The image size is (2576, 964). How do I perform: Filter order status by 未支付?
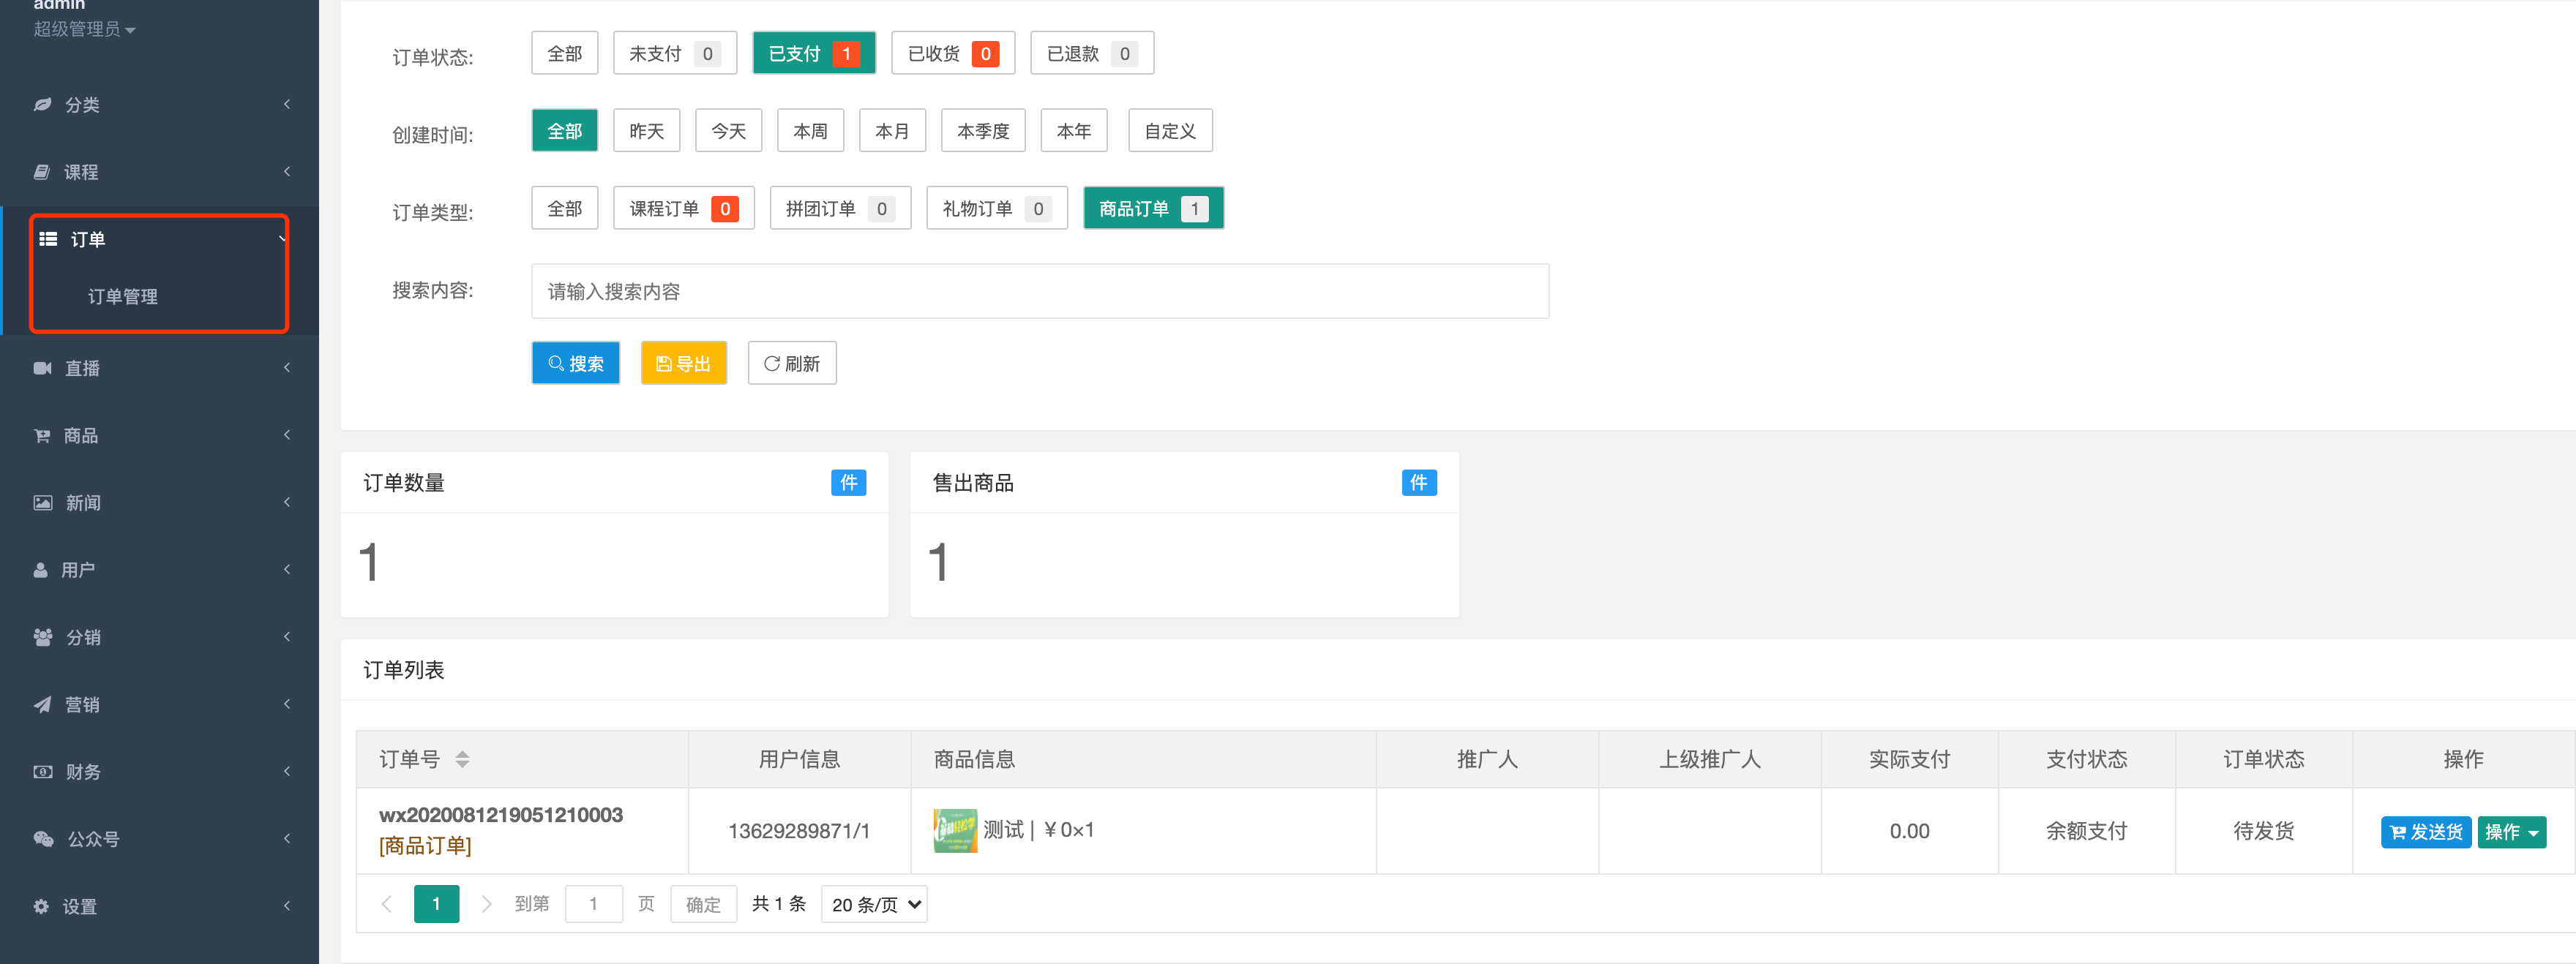point(675,53)
